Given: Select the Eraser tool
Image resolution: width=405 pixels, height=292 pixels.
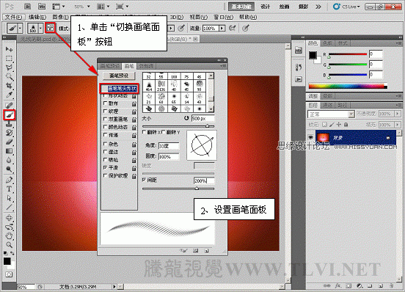Looking at the screenshot, I should point(9,142).
